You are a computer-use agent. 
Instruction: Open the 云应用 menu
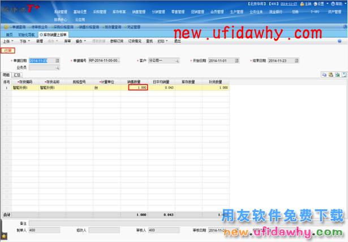pos(80,20)
